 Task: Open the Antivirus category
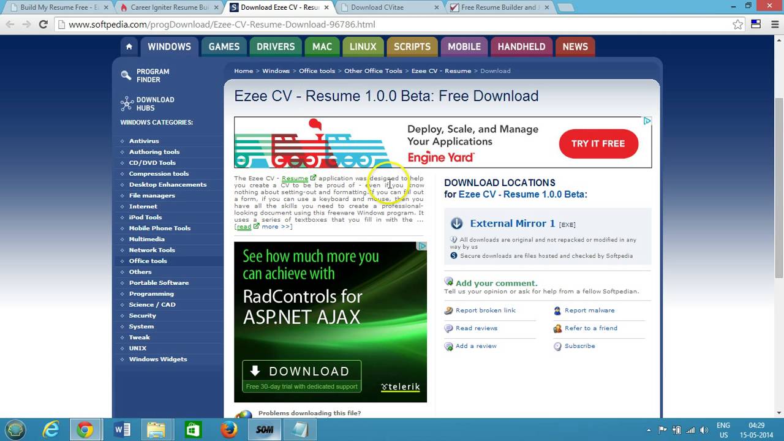(x=144, y=141)
